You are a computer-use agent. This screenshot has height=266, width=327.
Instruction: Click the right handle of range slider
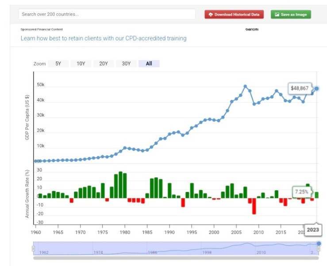tap(318, 249)
